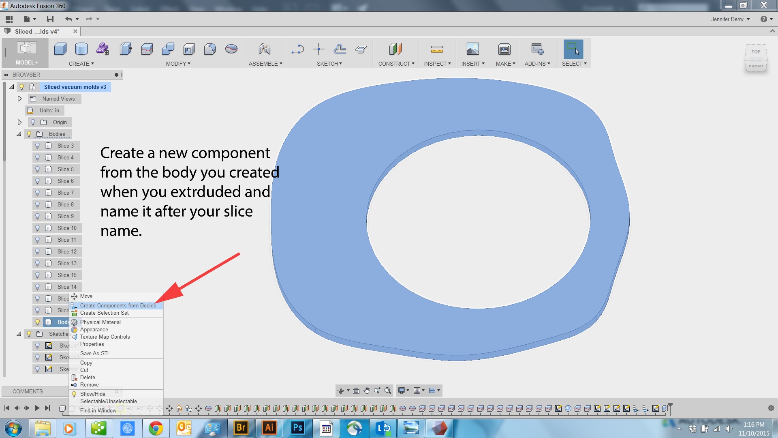The image size is (778, 438).
Task: Select the Cylinder tool in Create panel
Action: pyautogui.click(x=81, y=49)
